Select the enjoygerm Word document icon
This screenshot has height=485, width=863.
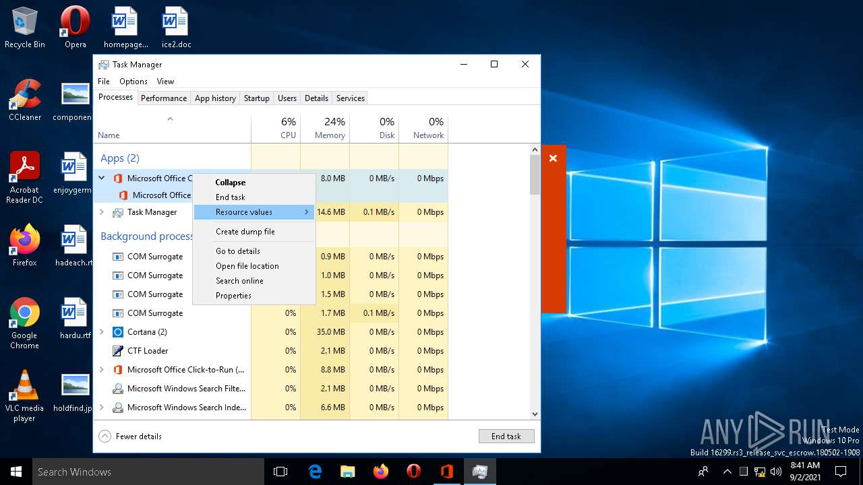73,172
